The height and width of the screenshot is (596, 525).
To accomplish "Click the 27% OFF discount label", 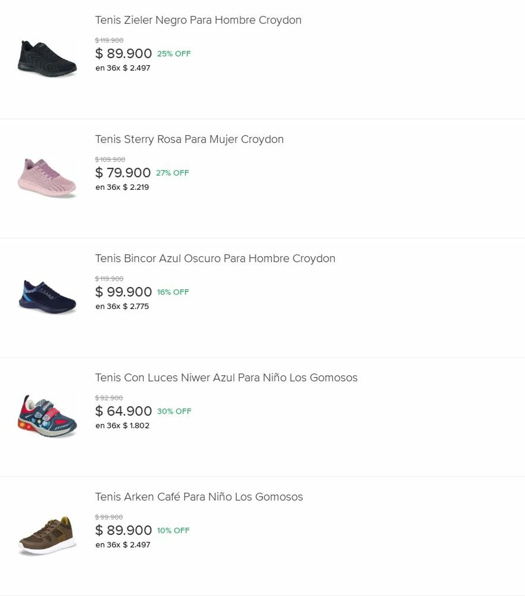I will point(173,173).
